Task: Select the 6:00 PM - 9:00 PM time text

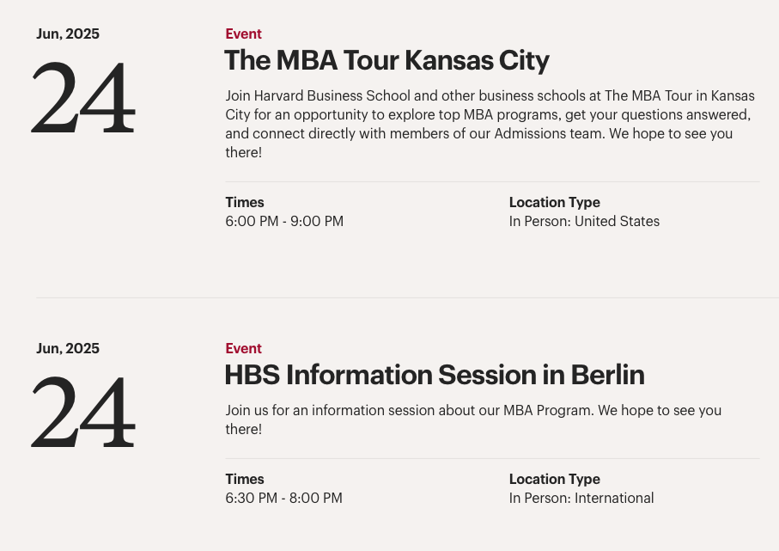Action: [x=284, y=221]
